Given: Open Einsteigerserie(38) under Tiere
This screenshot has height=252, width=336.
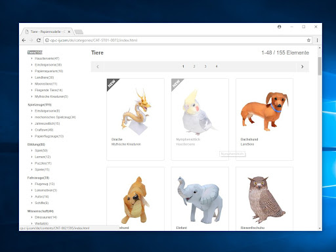Looking at the screenshot, I should point(48,65).
